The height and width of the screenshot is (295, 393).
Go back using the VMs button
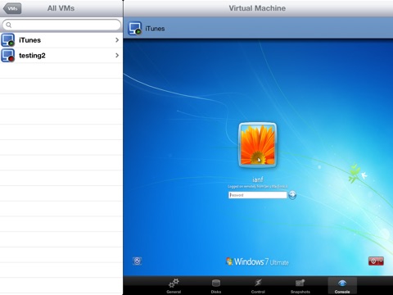[x=12, y=8]
